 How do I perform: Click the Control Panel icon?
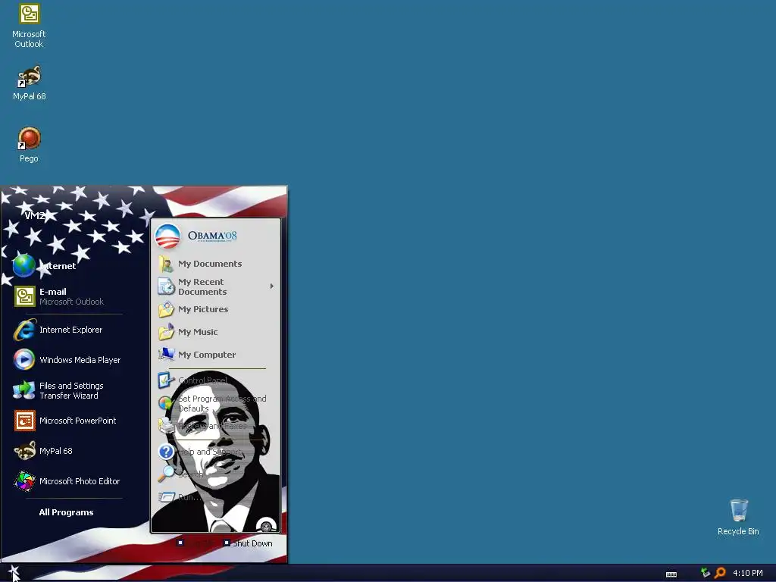(x=166, y=380)
